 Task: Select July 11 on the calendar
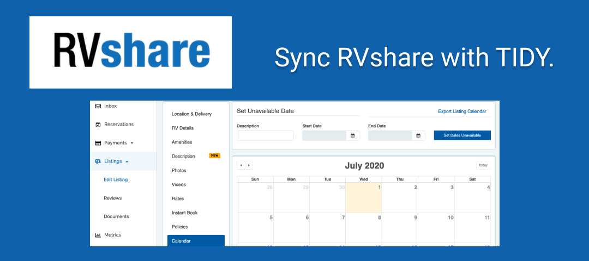click(x=472, y=228)
